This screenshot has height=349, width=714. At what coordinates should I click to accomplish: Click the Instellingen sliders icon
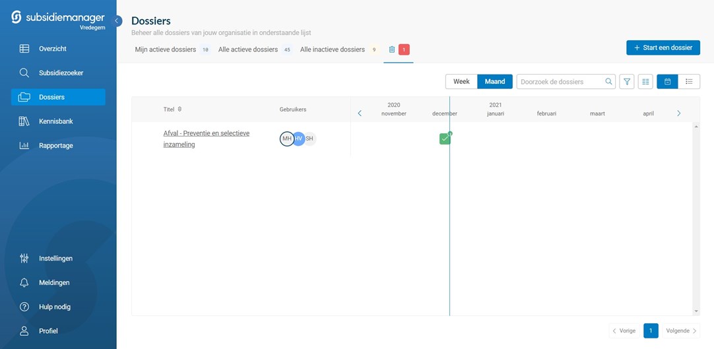(x=24, y=259)
